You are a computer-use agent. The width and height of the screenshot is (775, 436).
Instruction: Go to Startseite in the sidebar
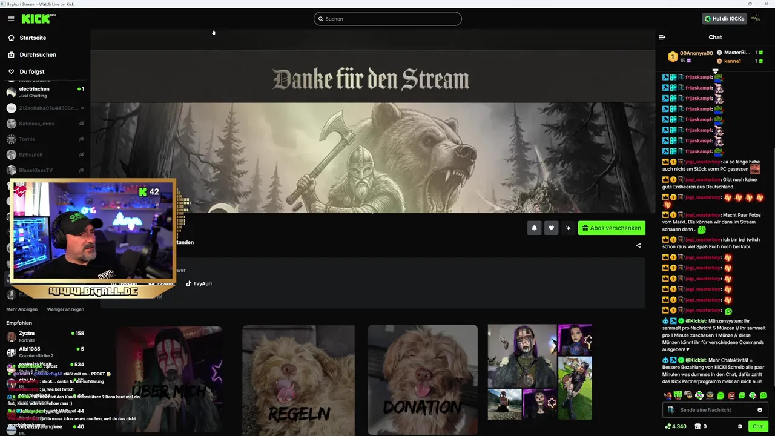point(33,38)
